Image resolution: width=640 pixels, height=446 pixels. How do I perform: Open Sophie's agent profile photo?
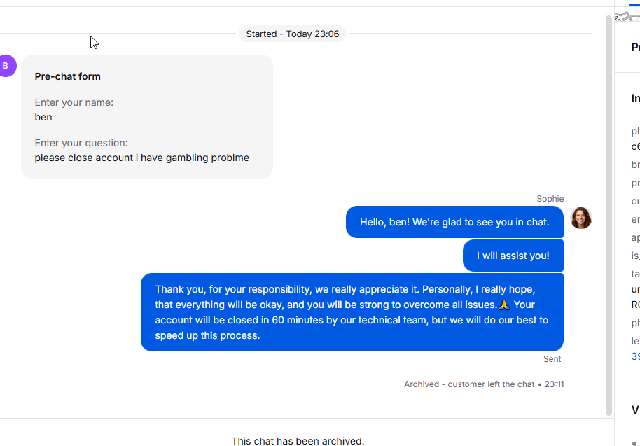pos(580,218)
